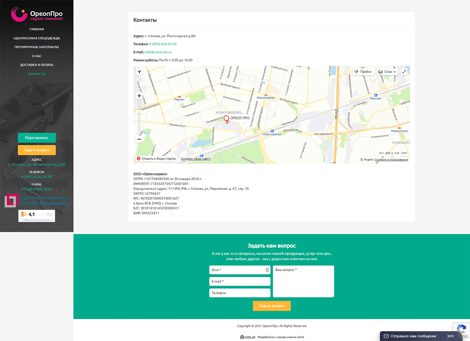Click the sidebar e-mail link
This screenshot has width=470, height=341.
tap(37, 189)
